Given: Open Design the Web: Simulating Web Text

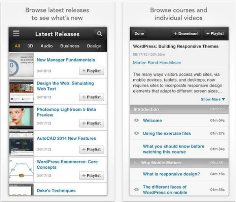Looking at the screenshot, I should pos(65,86).
